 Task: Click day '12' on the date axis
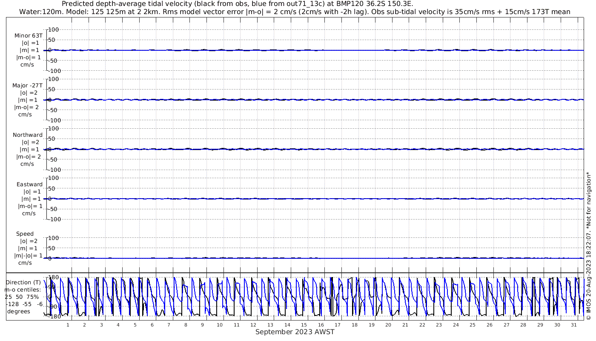(x=253, y=325)
